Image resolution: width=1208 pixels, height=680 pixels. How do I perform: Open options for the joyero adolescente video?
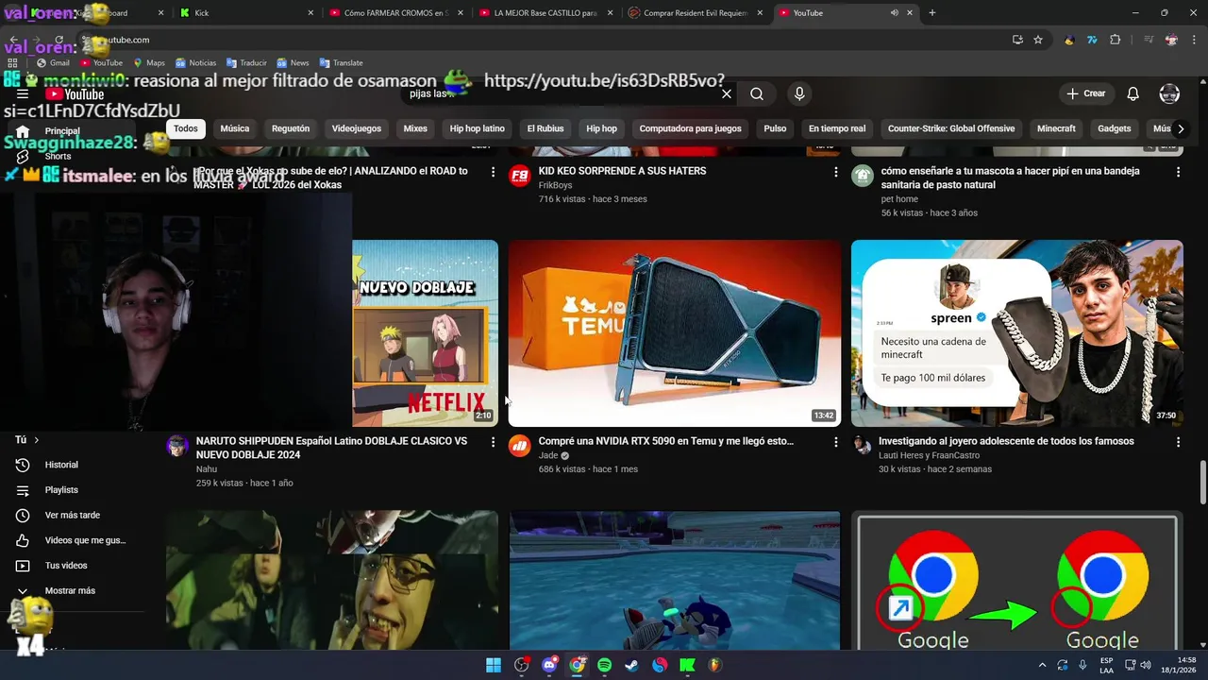(x=1178, y=442)
